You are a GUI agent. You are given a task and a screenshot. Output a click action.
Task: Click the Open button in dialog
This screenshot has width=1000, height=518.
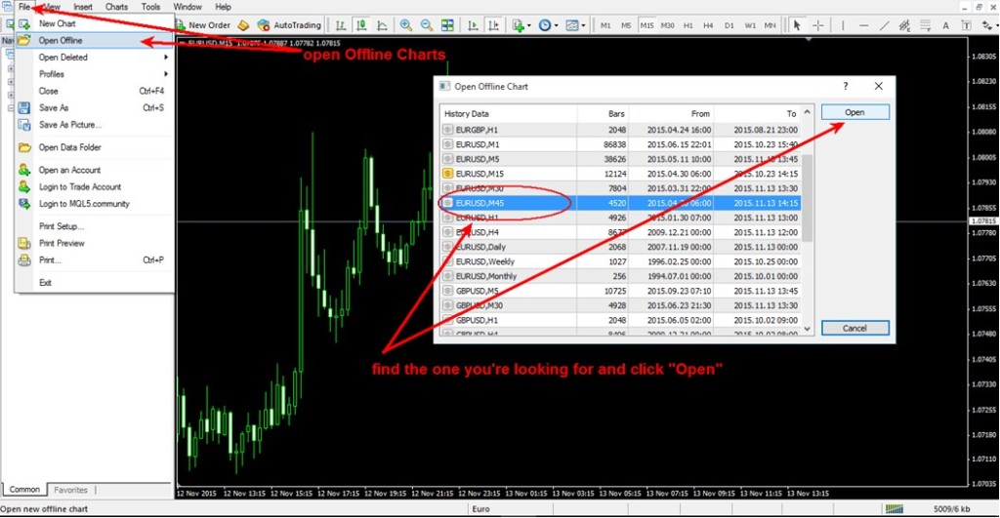pyautogui.click(x=854, y=112)
